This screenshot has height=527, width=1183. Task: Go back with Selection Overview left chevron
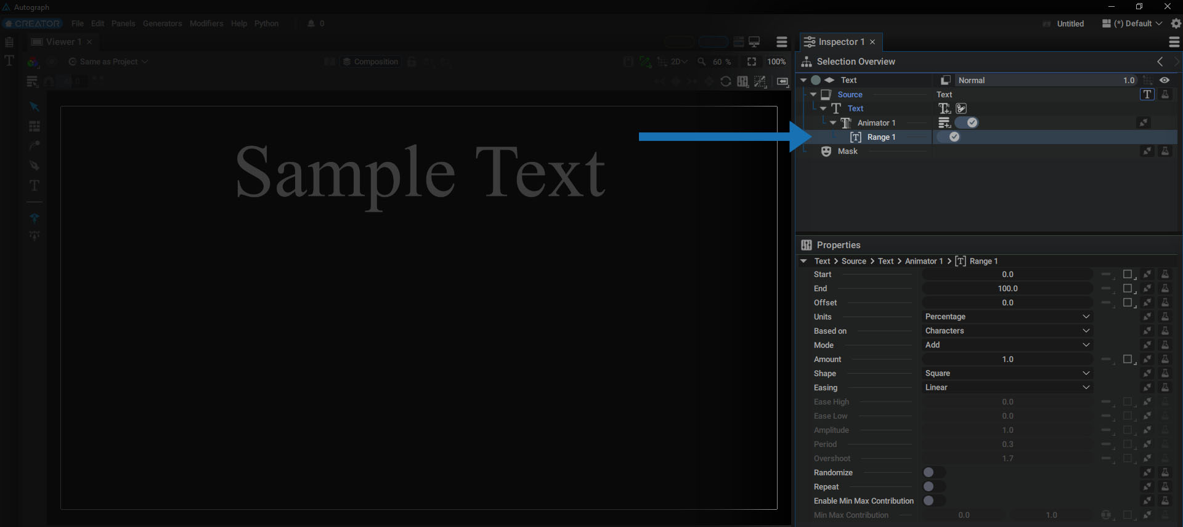(x=1160, y=62)
